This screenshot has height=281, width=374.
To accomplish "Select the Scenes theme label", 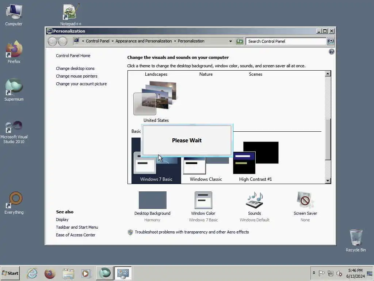I will 255,74.
